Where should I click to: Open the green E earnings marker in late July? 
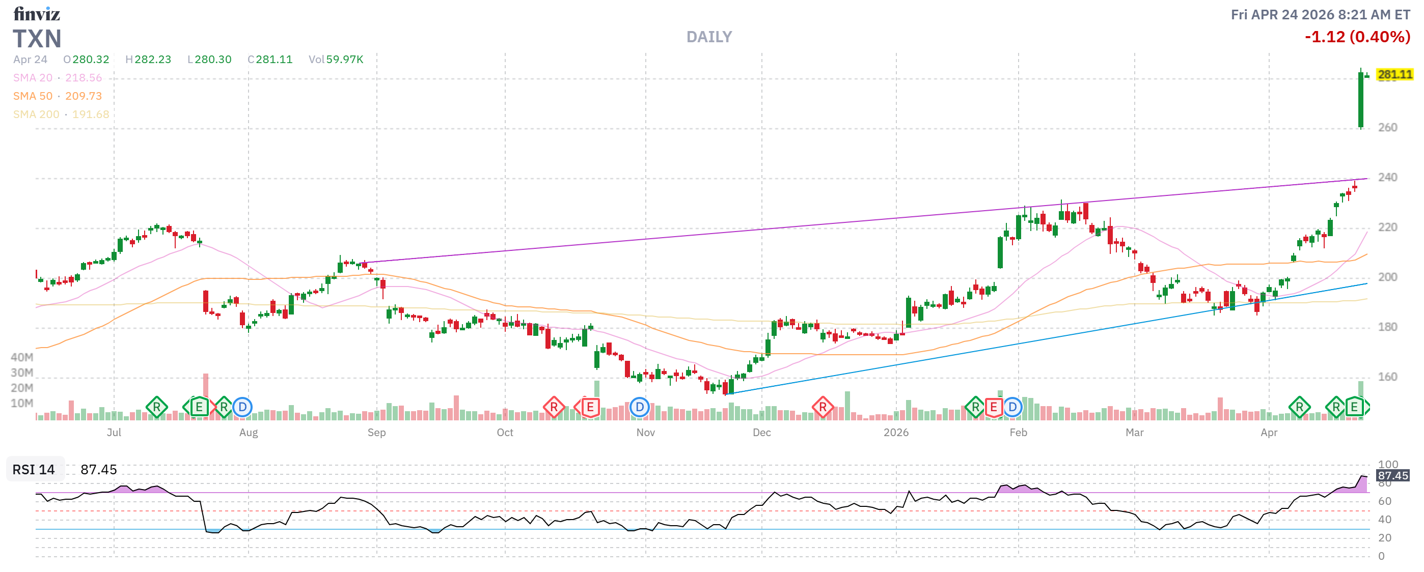(199, 408)
